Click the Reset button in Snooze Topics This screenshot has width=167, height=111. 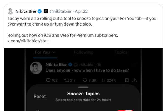[40, 97]
